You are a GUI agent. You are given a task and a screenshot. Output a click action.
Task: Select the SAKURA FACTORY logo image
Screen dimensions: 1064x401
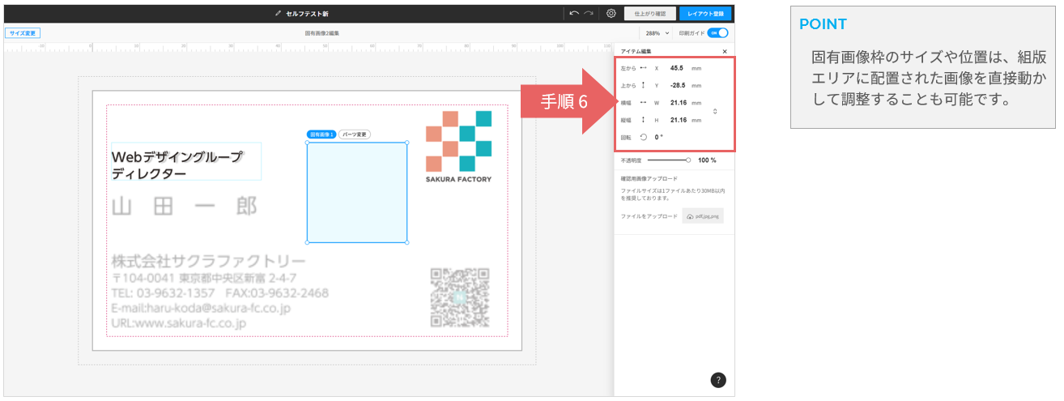(x=458, y=146)
